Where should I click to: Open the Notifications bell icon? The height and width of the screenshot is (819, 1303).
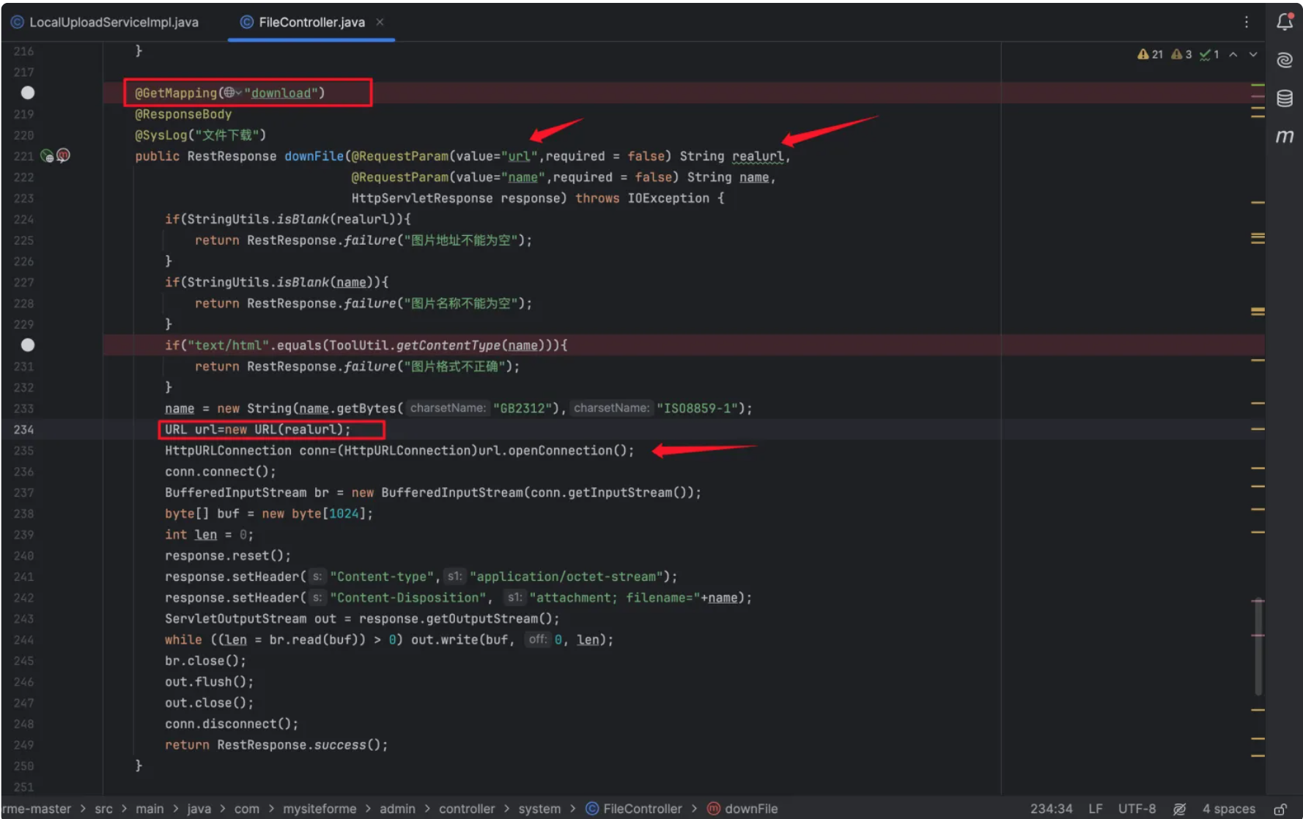pos(1284,22)
